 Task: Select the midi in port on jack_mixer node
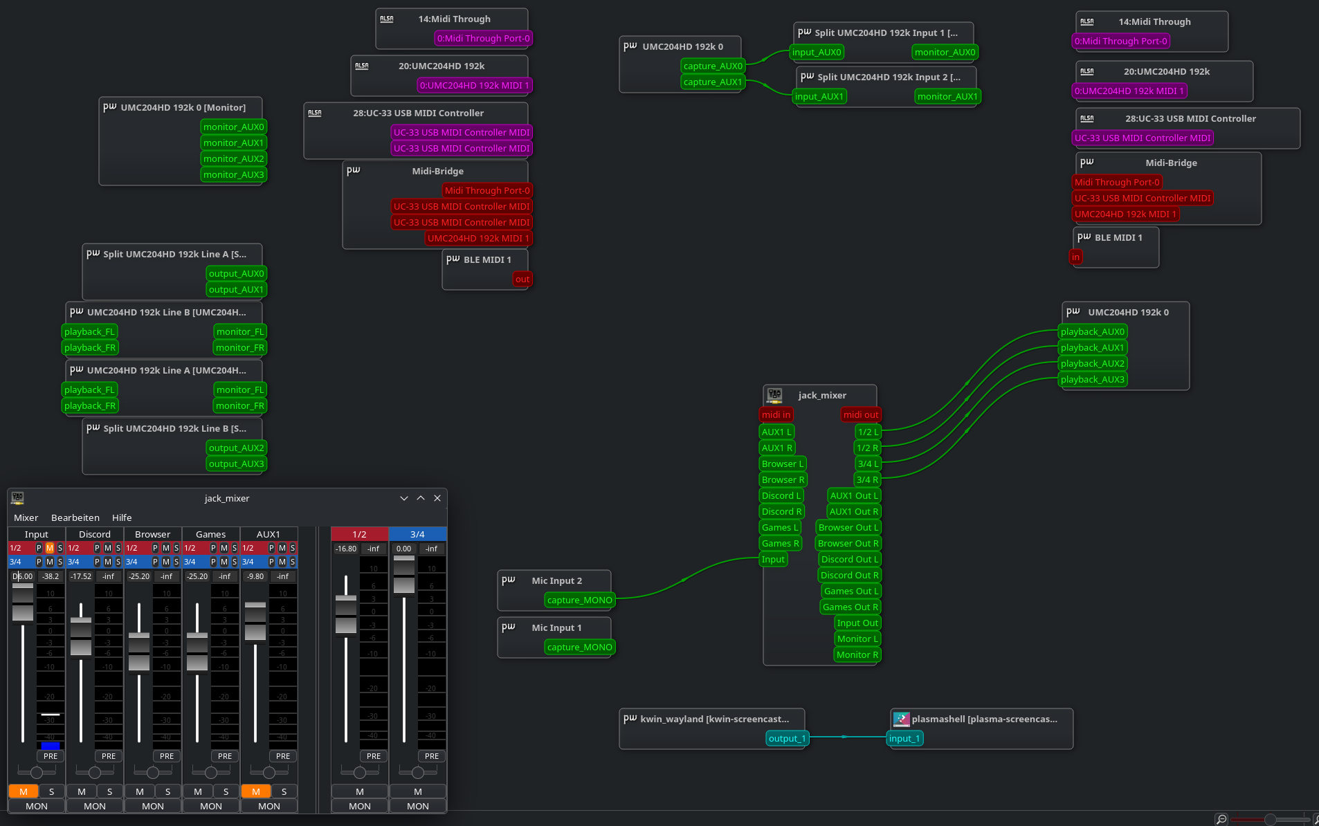coord(776,414)
